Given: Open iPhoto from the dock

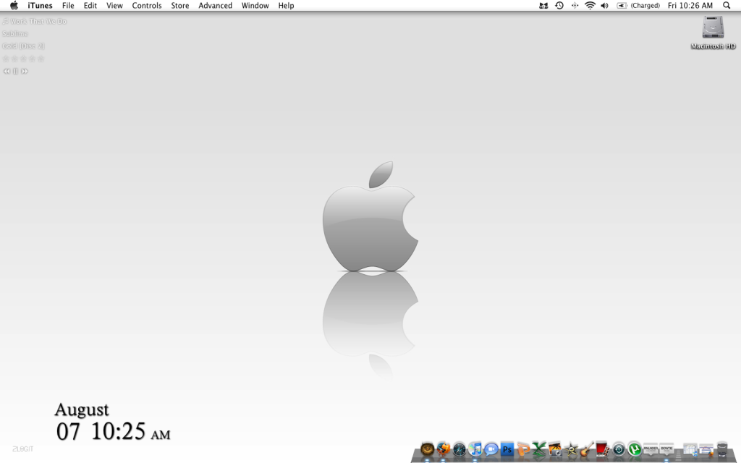Looking at the screenshot, I should pyautogui.click(x=555, y=449).
